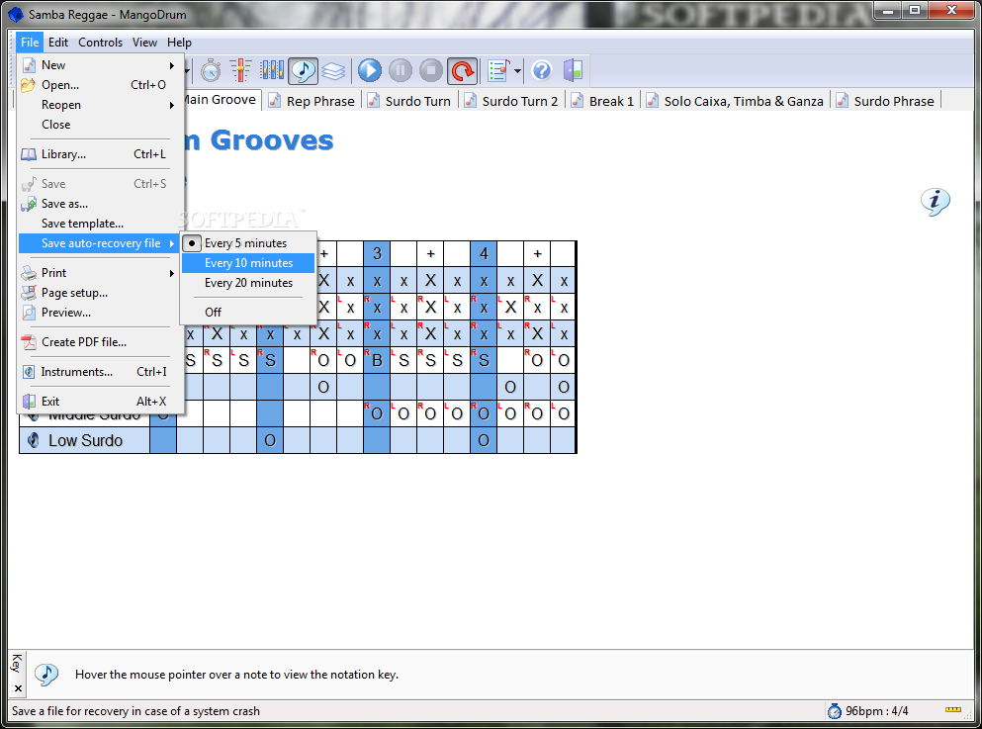Open Instruments... from File menu
982x729 pixels.
[x=99, y=372]
